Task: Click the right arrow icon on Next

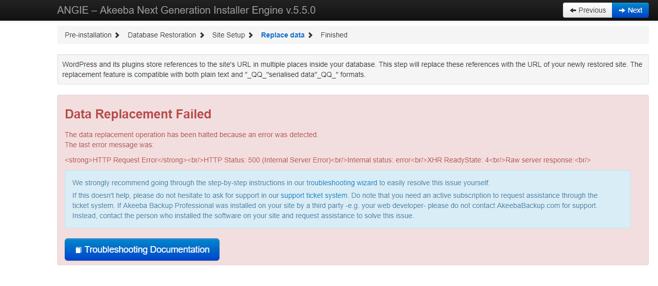Action: click(622, 10)
